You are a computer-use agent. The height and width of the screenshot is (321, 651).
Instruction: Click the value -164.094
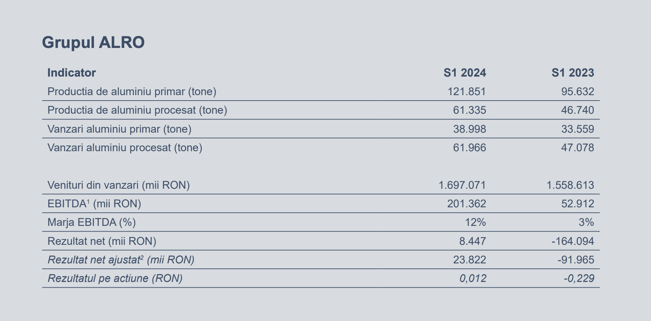(573, 241)
